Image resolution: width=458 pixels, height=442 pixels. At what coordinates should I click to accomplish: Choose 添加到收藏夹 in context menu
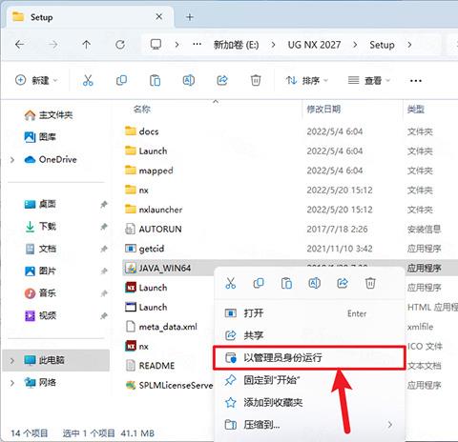tap(309, 403)
